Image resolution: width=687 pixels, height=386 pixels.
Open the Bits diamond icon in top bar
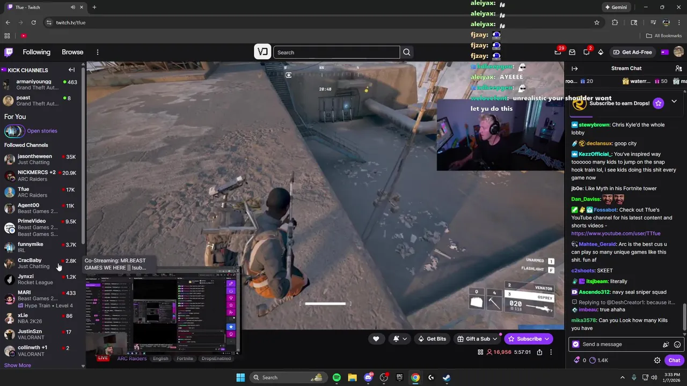[x=601, y=52]
